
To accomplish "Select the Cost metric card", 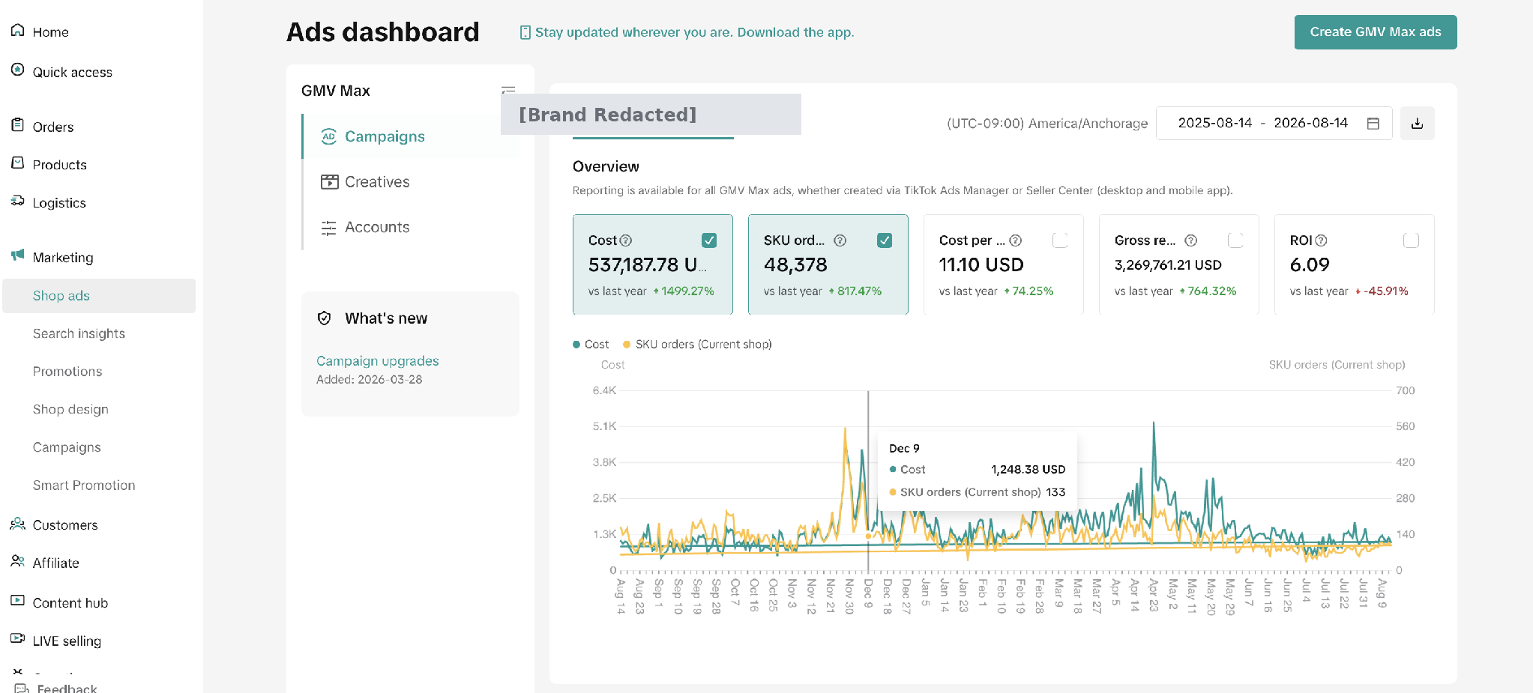I will click(652, 264).
